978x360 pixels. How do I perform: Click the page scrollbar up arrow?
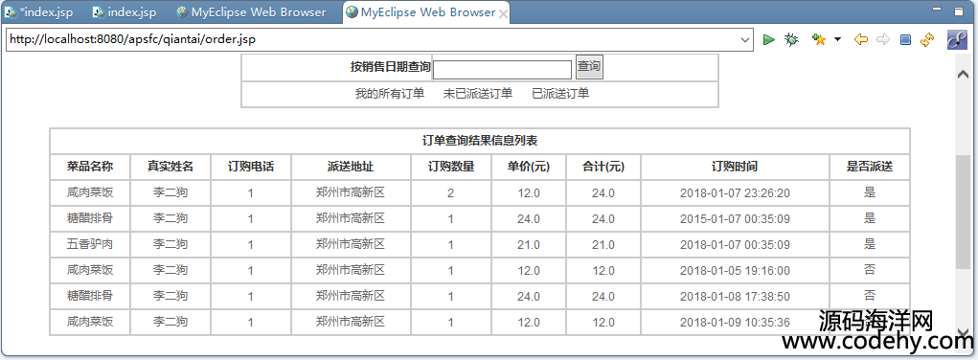962,74
